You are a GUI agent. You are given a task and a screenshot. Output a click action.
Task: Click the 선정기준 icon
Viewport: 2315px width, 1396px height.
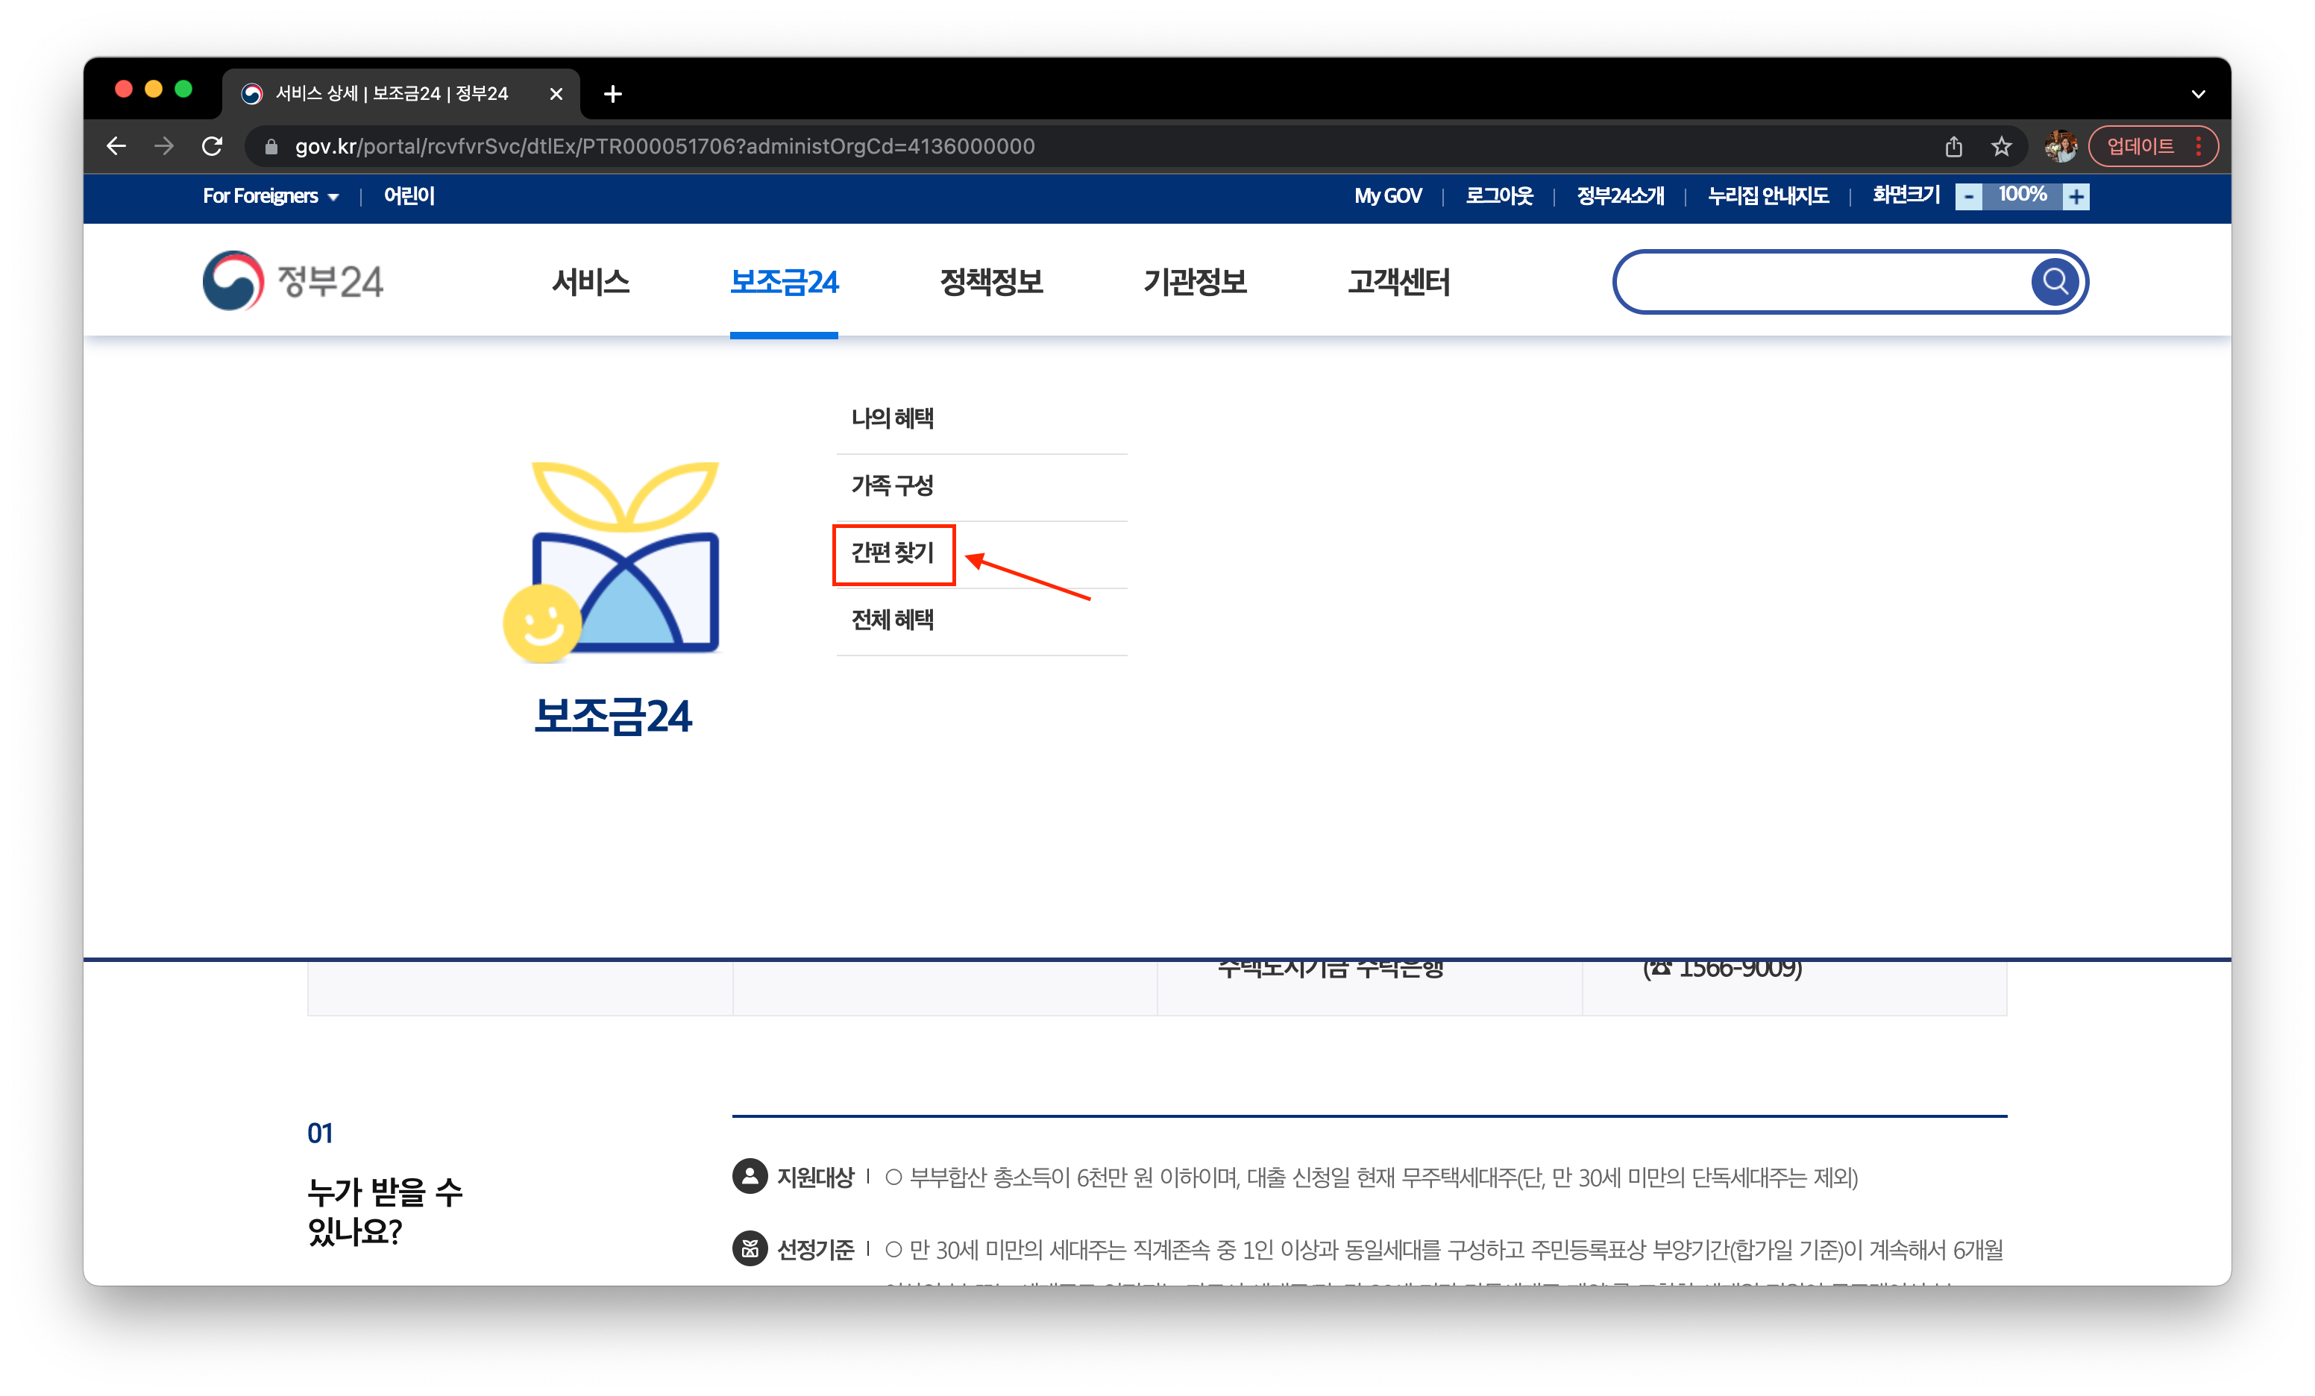750,1248
